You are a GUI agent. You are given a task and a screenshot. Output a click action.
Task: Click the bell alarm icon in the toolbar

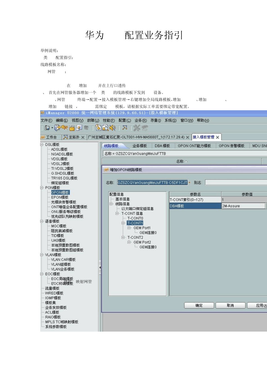[98, 128]
